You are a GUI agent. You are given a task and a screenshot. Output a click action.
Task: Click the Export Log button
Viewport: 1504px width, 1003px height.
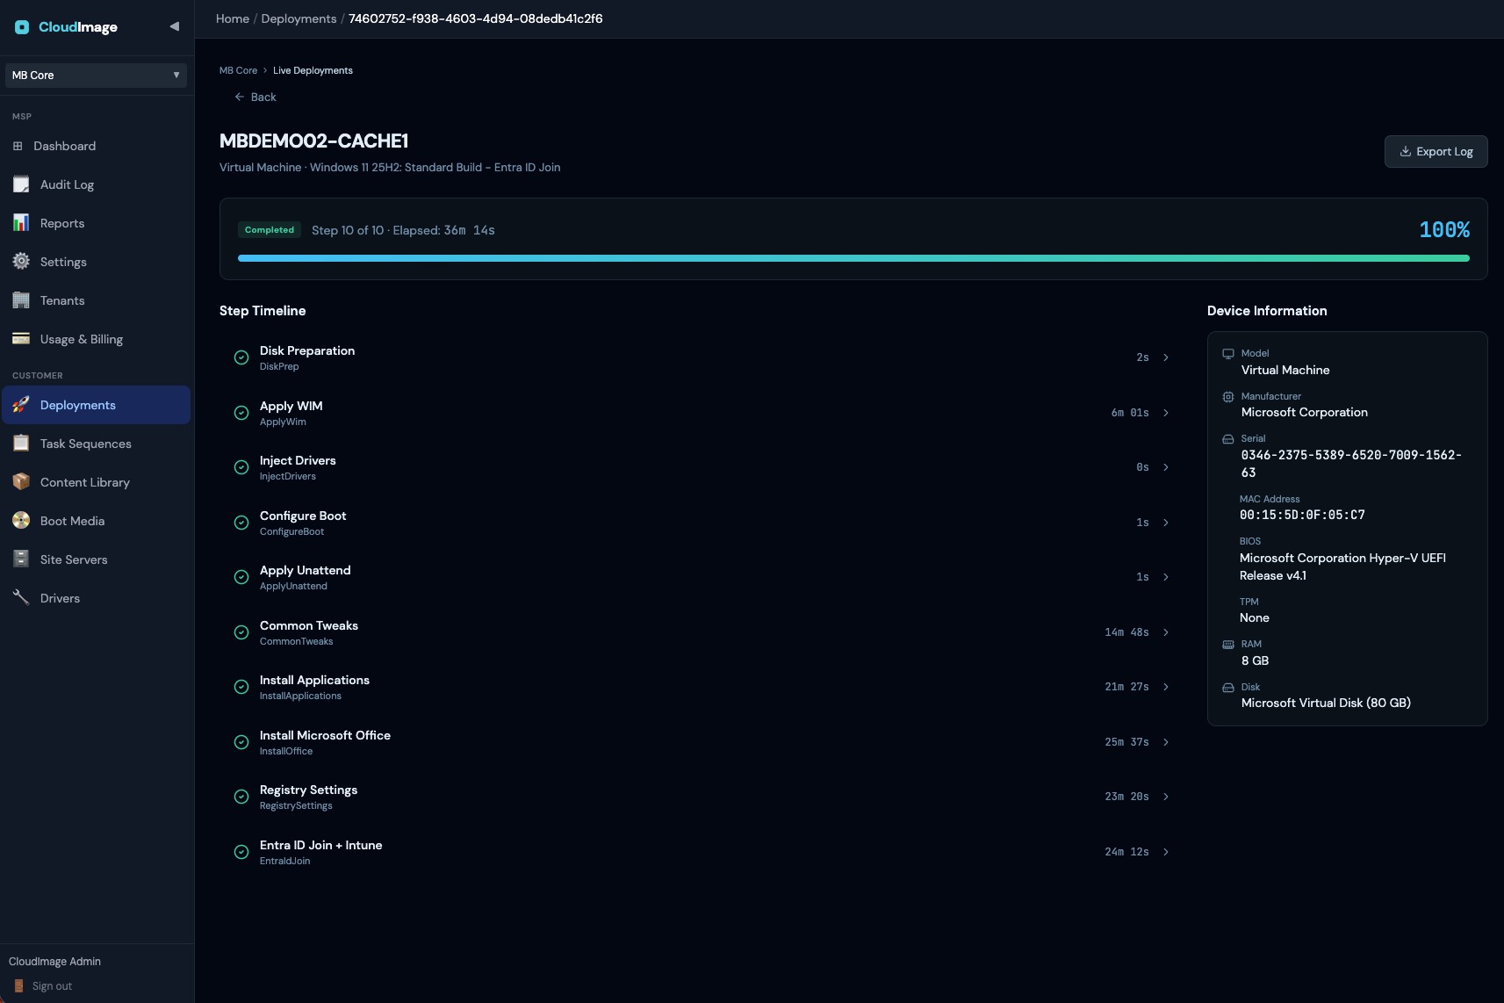pyautogui.click(x=1436, y=151)
